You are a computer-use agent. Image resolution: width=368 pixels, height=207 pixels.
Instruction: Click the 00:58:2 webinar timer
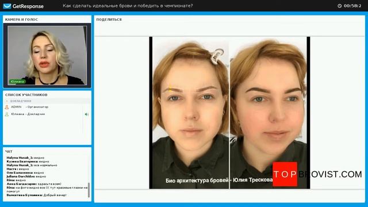pyautogui.click(x=352, y=6)
